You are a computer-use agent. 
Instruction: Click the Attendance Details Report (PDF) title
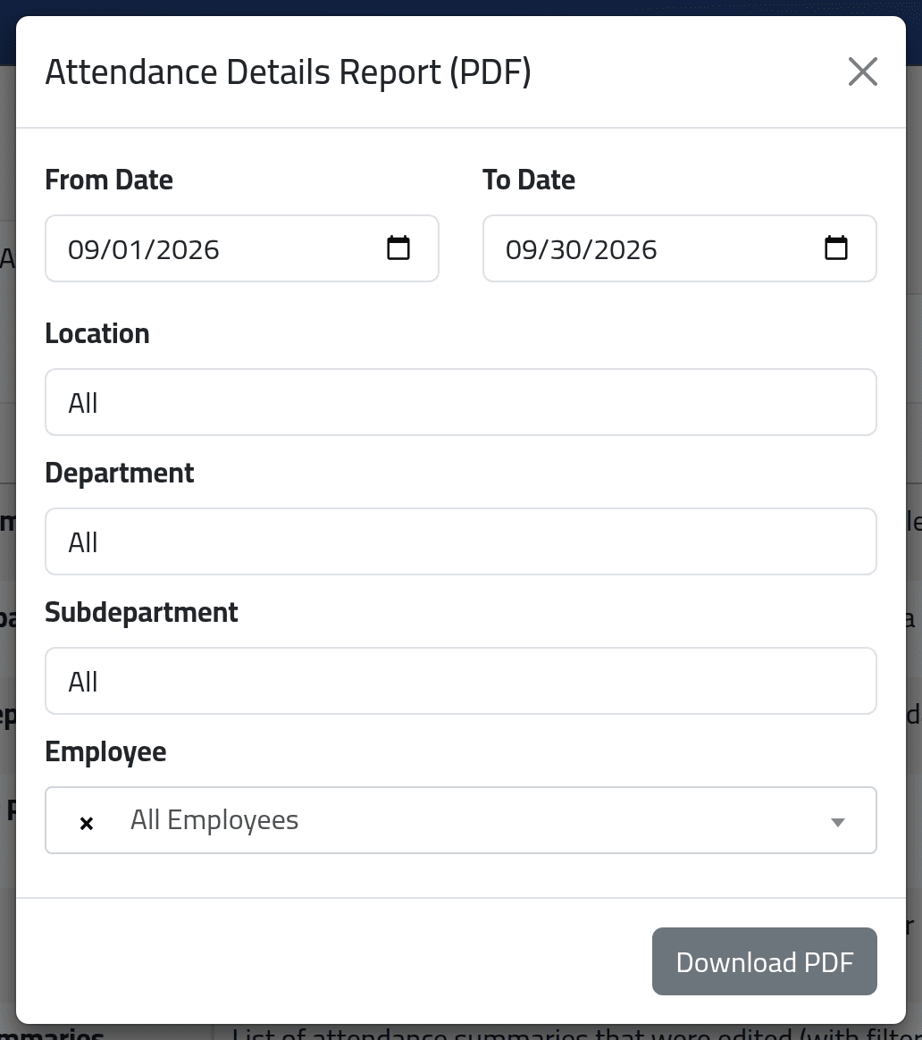[288, 72]
